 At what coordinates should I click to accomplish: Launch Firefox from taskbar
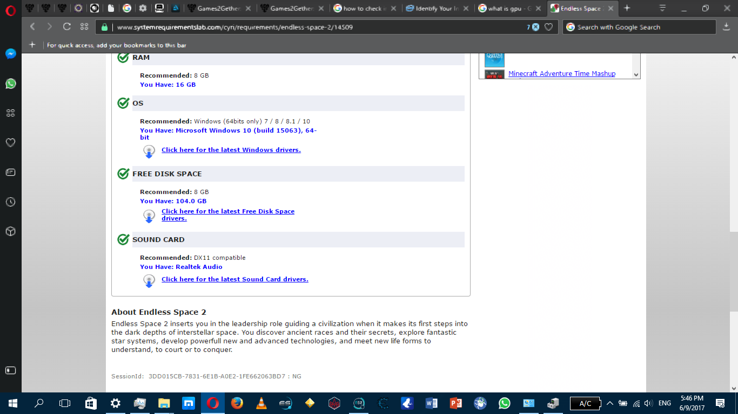[x=237, y=403]
